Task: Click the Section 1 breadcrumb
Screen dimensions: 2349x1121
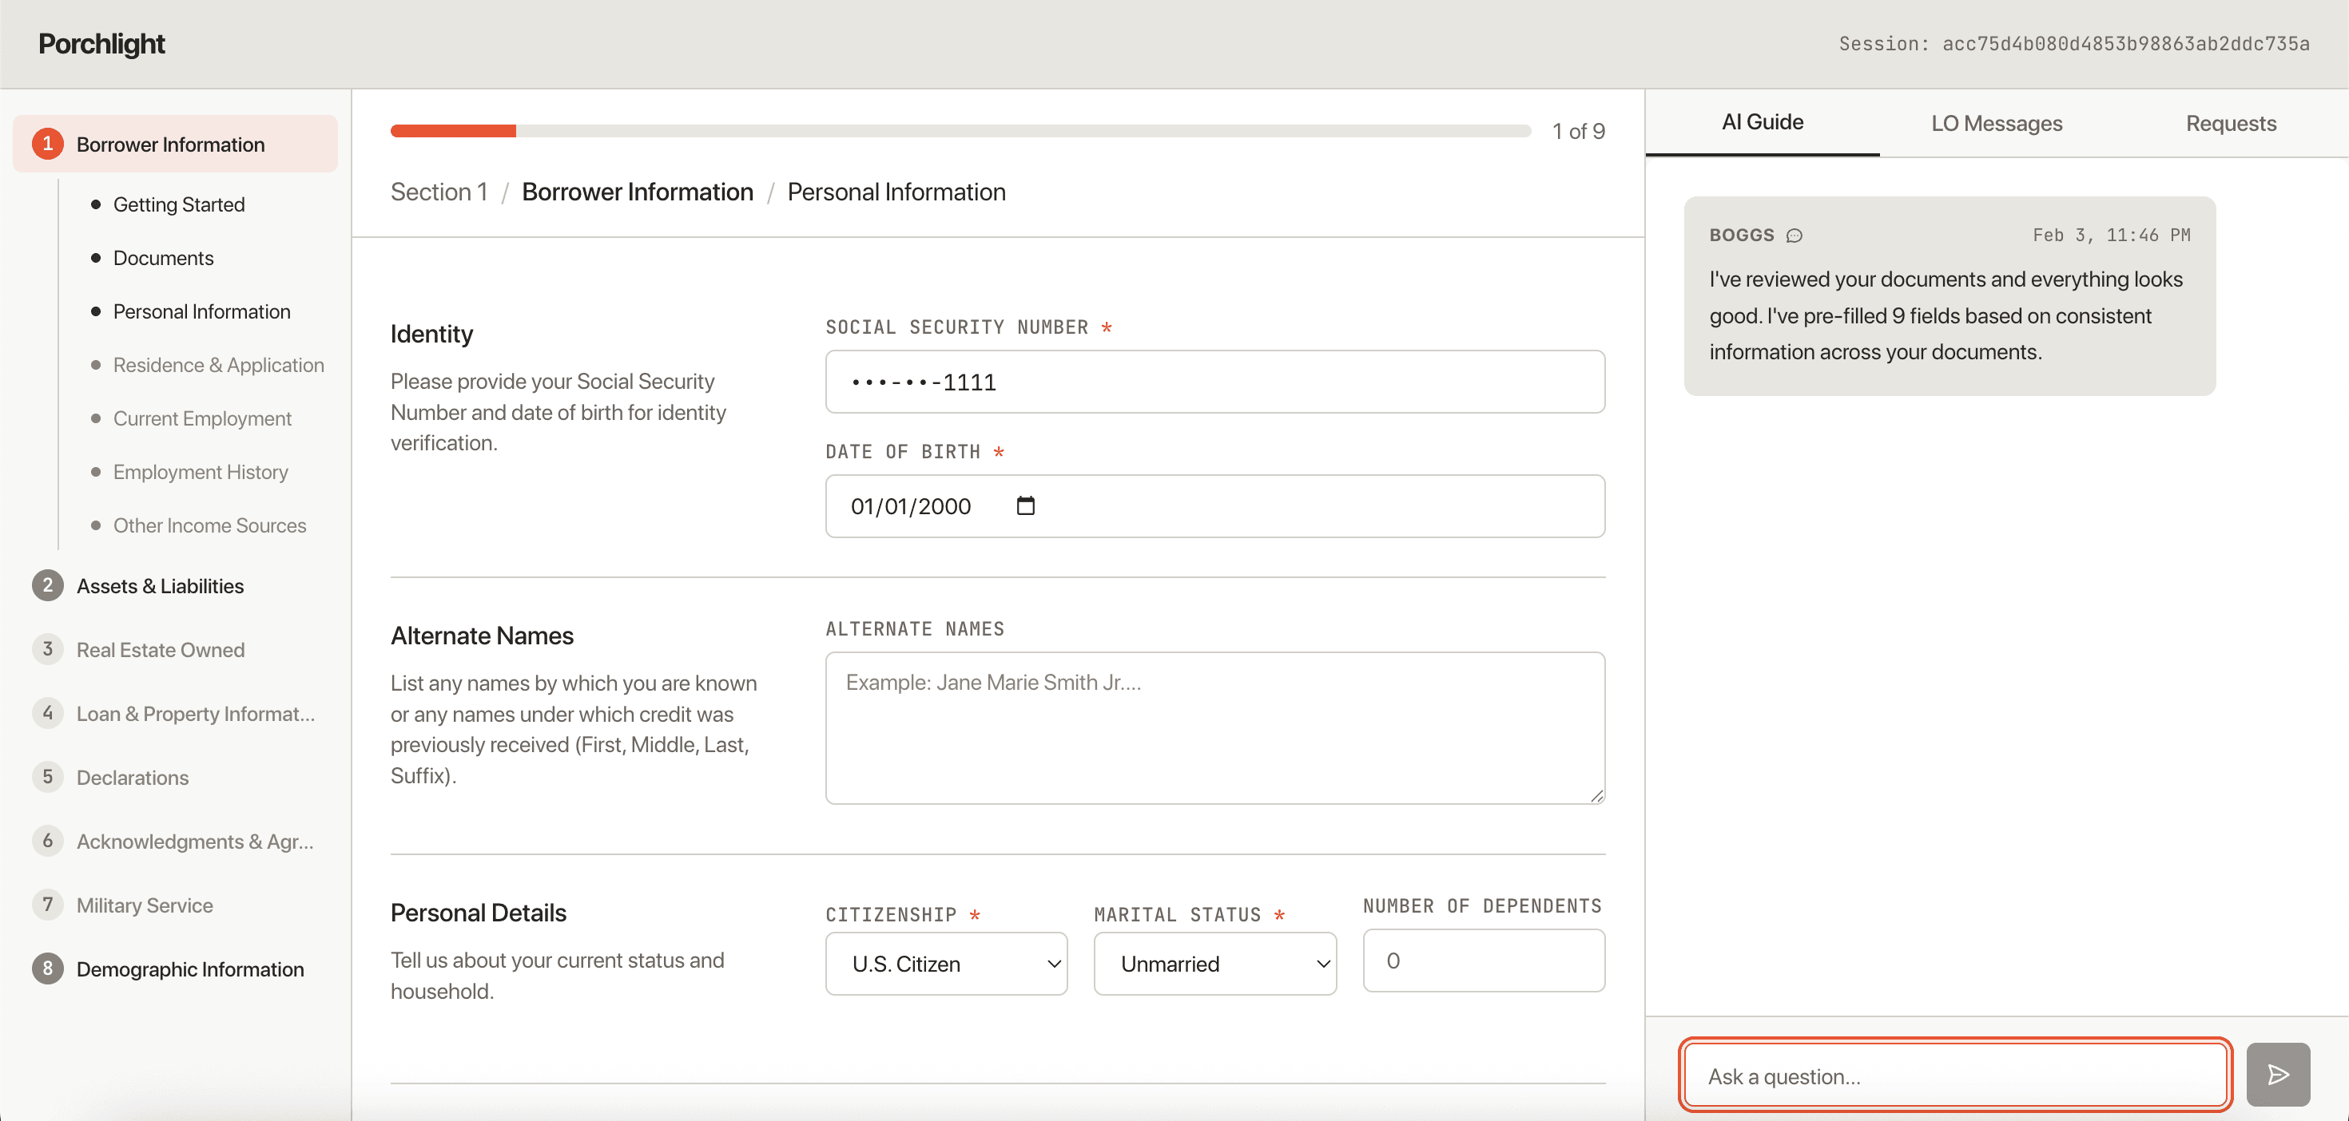Action: click(x=439, y=192)
